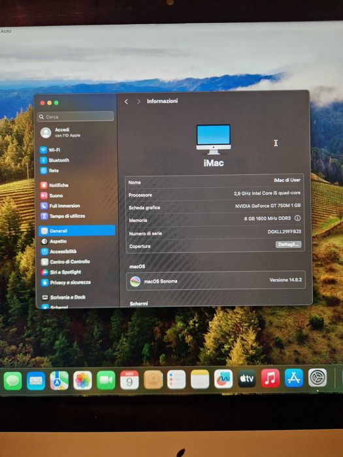Open Bluetooth settings in sidebar
This screenshot has height=457, width=343.
click(54, 161)
